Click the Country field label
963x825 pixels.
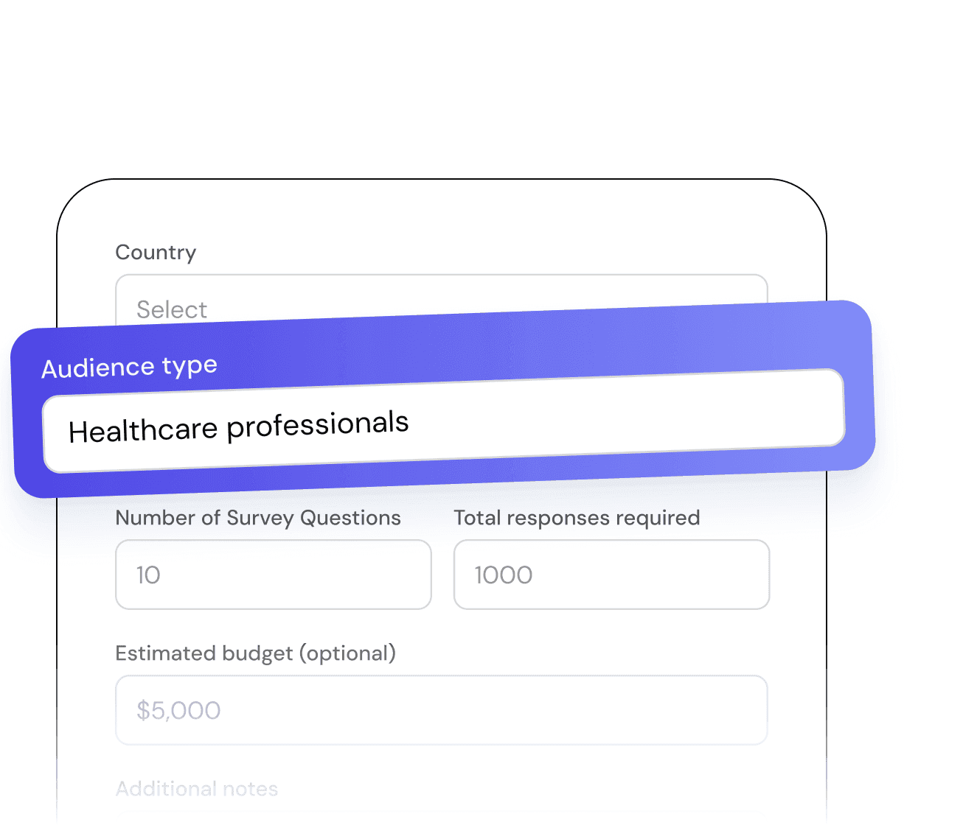[156, 253]
